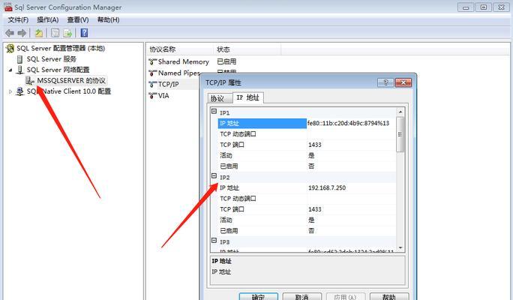The image size is (513, 300).
Task: Collapse the IP3 section in property grid
Action: click(214, 241)
